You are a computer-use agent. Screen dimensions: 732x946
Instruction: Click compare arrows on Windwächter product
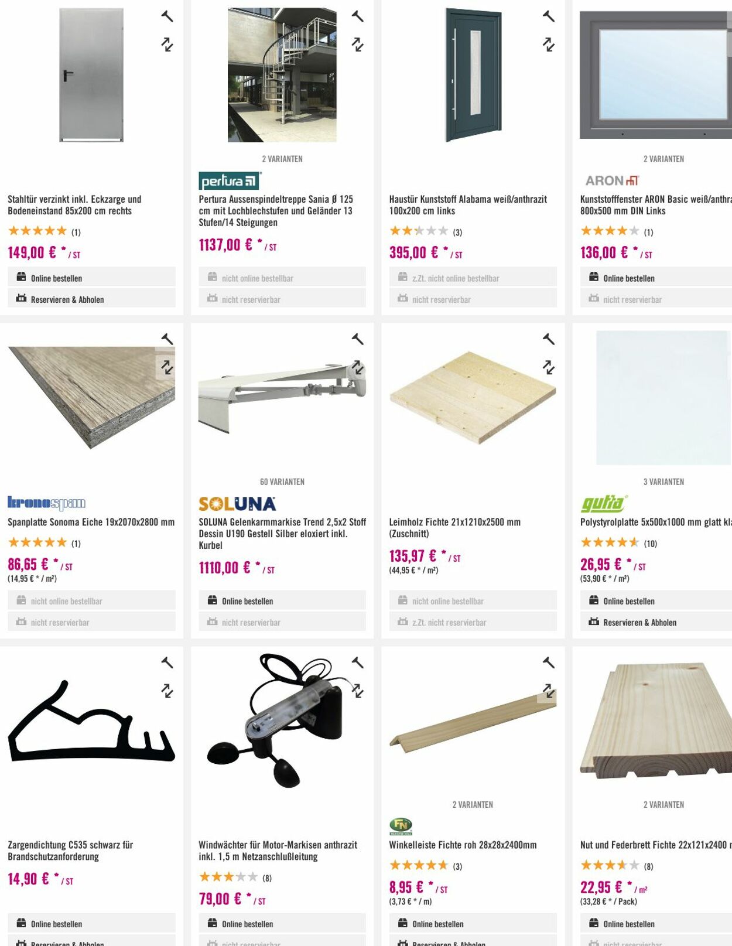tap(358, 691)
